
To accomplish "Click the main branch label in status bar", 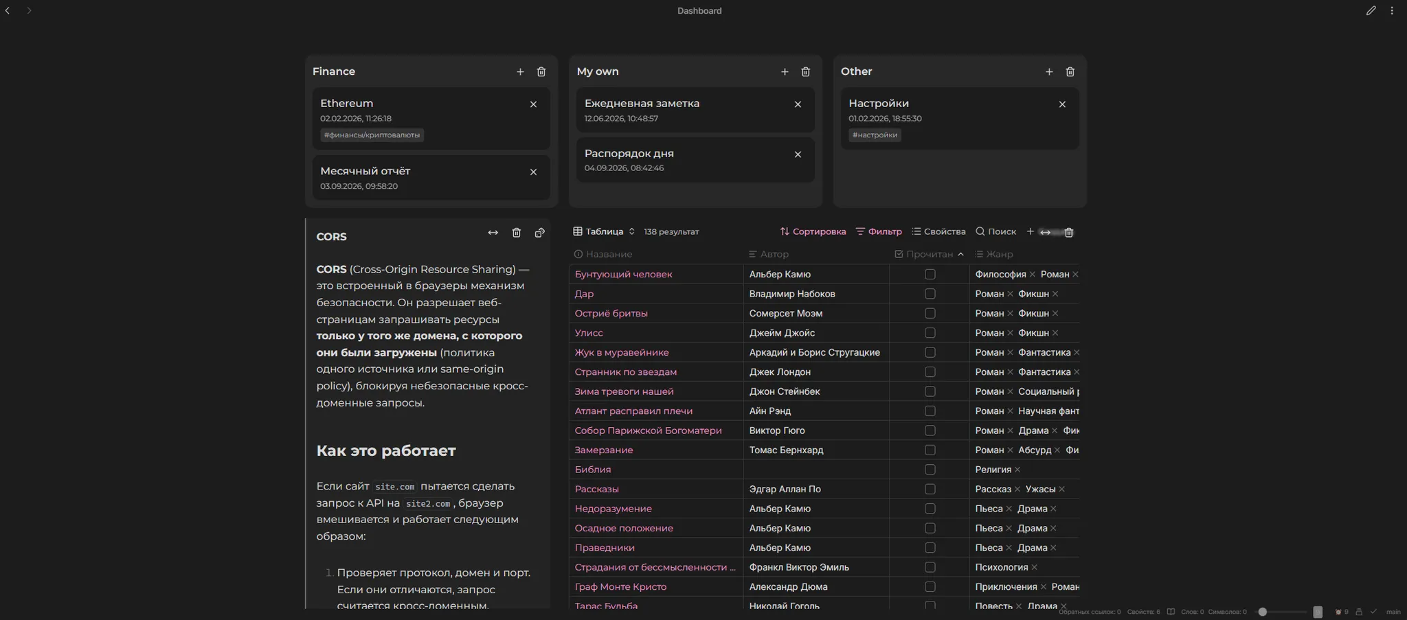I will click(x=1393, y=612).
